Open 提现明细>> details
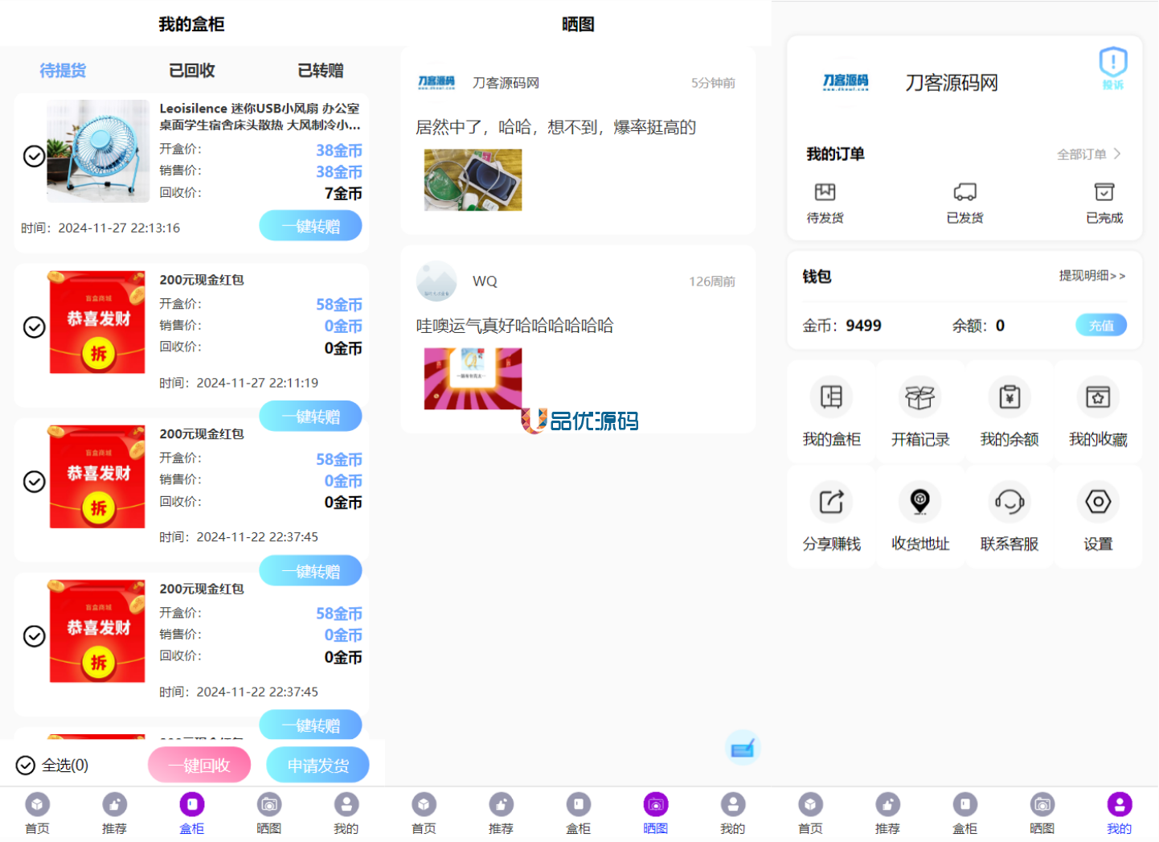This screenshot has height=842, width=1159. [x=1091, y=276]
